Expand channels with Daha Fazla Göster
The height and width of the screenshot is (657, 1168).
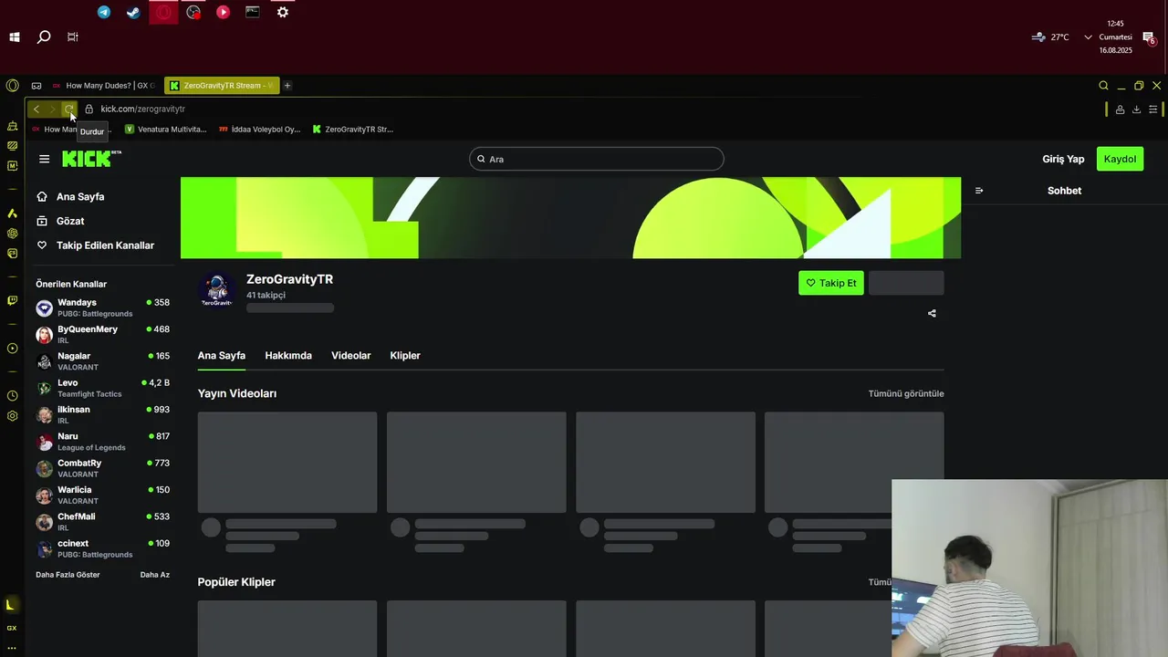[68, 575]
